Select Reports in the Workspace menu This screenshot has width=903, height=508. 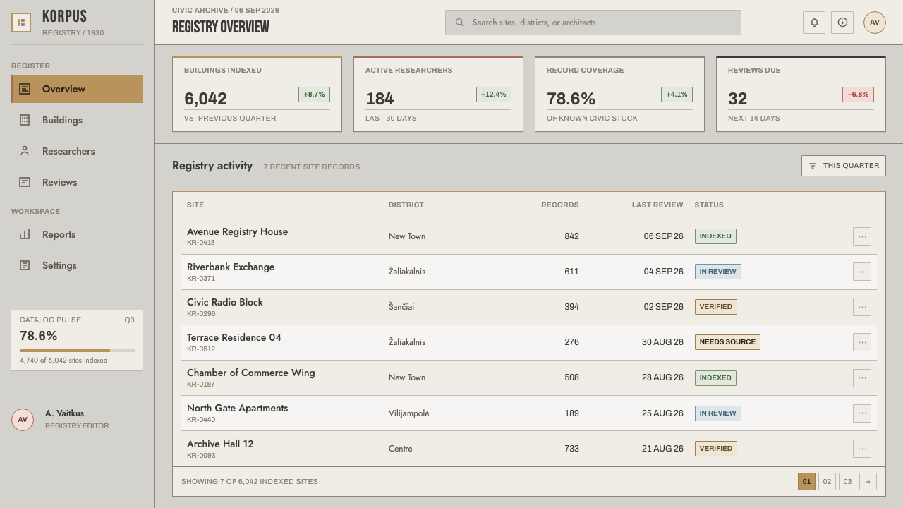78,234
